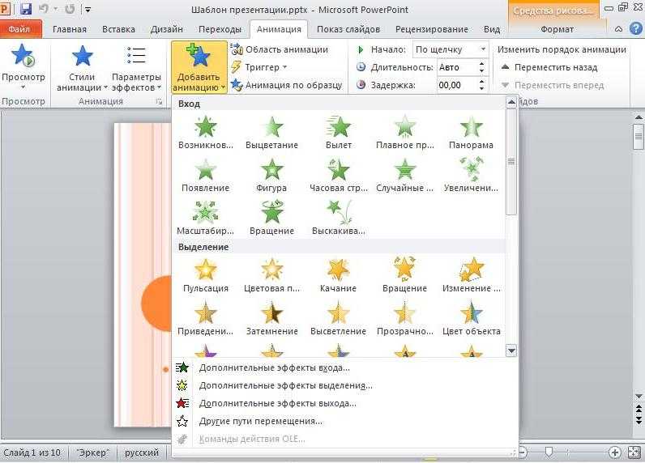
Task: Open the Стили анимации gallery
Action: pyautogui.click(x=82, y=68)
